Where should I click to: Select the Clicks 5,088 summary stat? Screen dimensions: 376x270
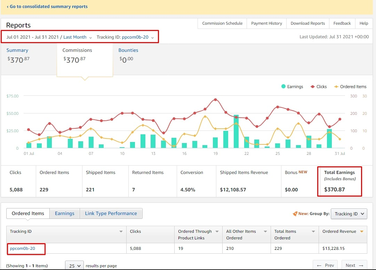coord(18,181)
